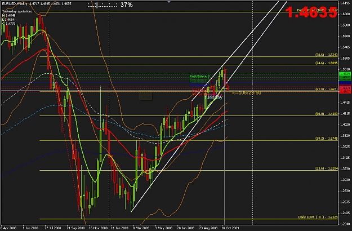Select yesterday's high value H 1.4845
This screenshot has height=231, width=352.
[9, 15]
